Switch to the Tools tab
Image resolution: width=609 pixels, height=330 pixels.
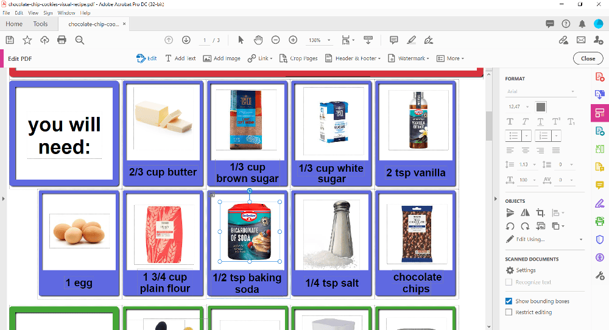point(40,24)
